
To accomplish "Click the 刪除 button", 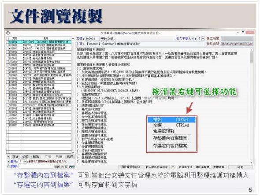I will 36,157.
